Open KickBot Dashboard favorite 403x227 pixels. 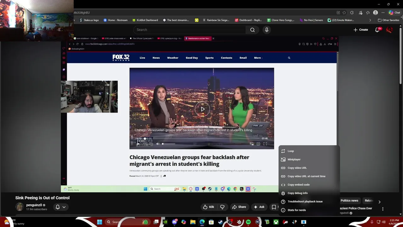coord(145,20)
